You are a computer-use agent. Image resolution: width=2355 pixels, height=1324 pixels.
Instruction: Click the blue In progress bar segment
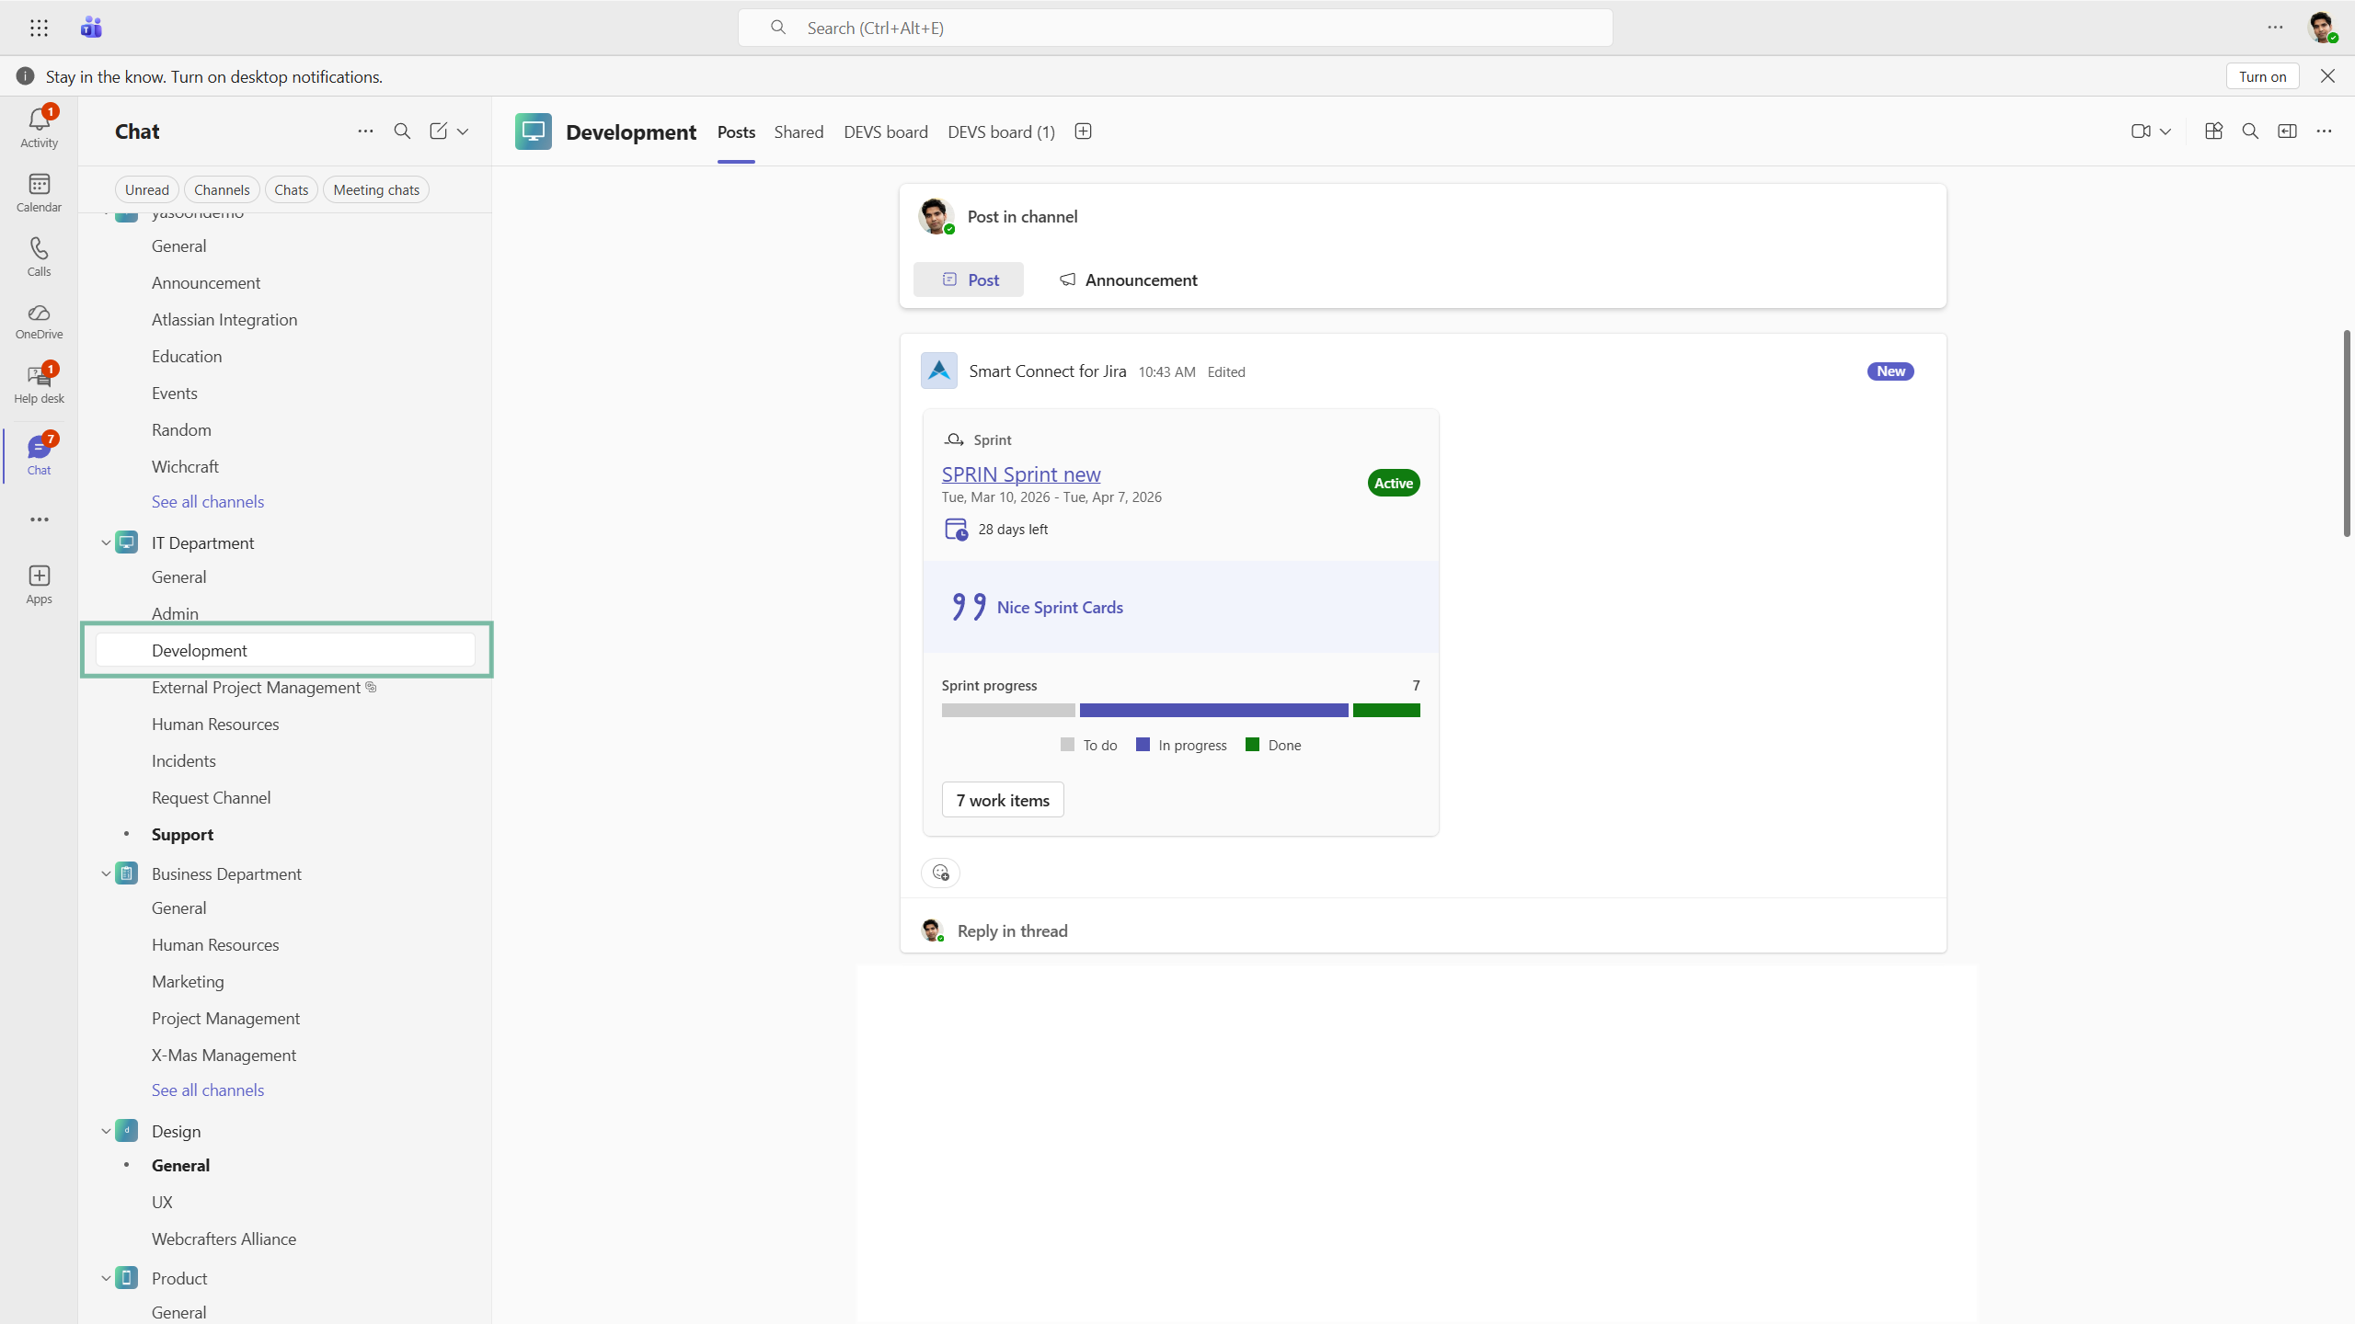(1213, 710)
